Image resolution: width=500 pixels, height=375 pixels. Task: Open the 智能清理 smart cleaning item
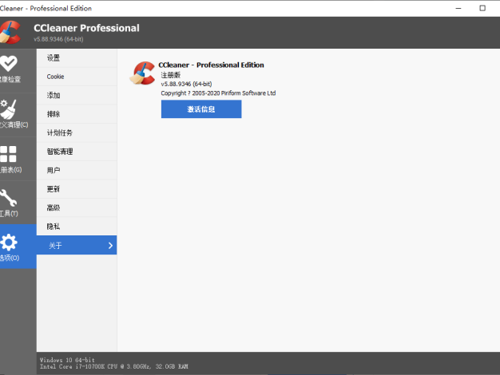pyautogui.click(x=77, y=152)
